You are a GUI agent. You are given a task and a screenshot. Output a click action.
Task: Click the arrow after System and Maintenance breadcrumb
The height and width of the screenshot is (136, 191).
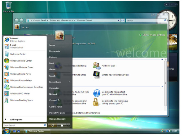coord(75,21)
